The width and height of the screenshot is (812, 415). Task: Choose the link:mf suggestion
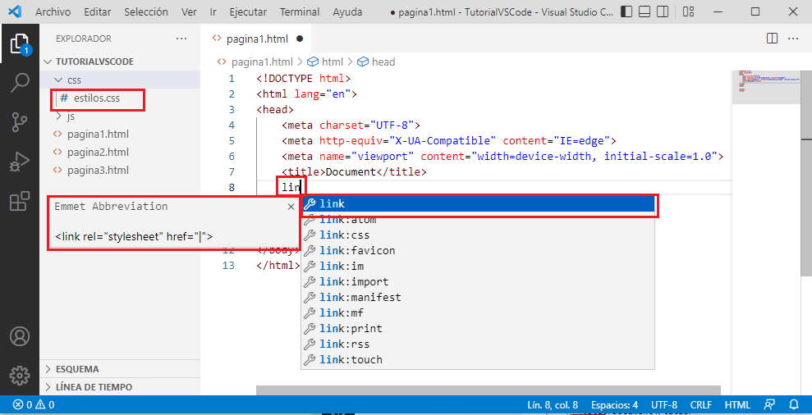click(x=478, y=312)
